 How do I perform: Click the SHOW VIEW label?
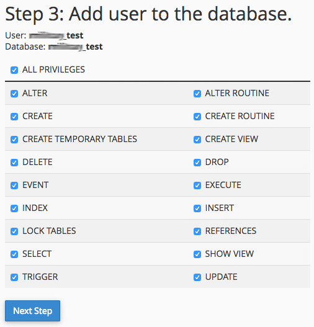(230, 254)
